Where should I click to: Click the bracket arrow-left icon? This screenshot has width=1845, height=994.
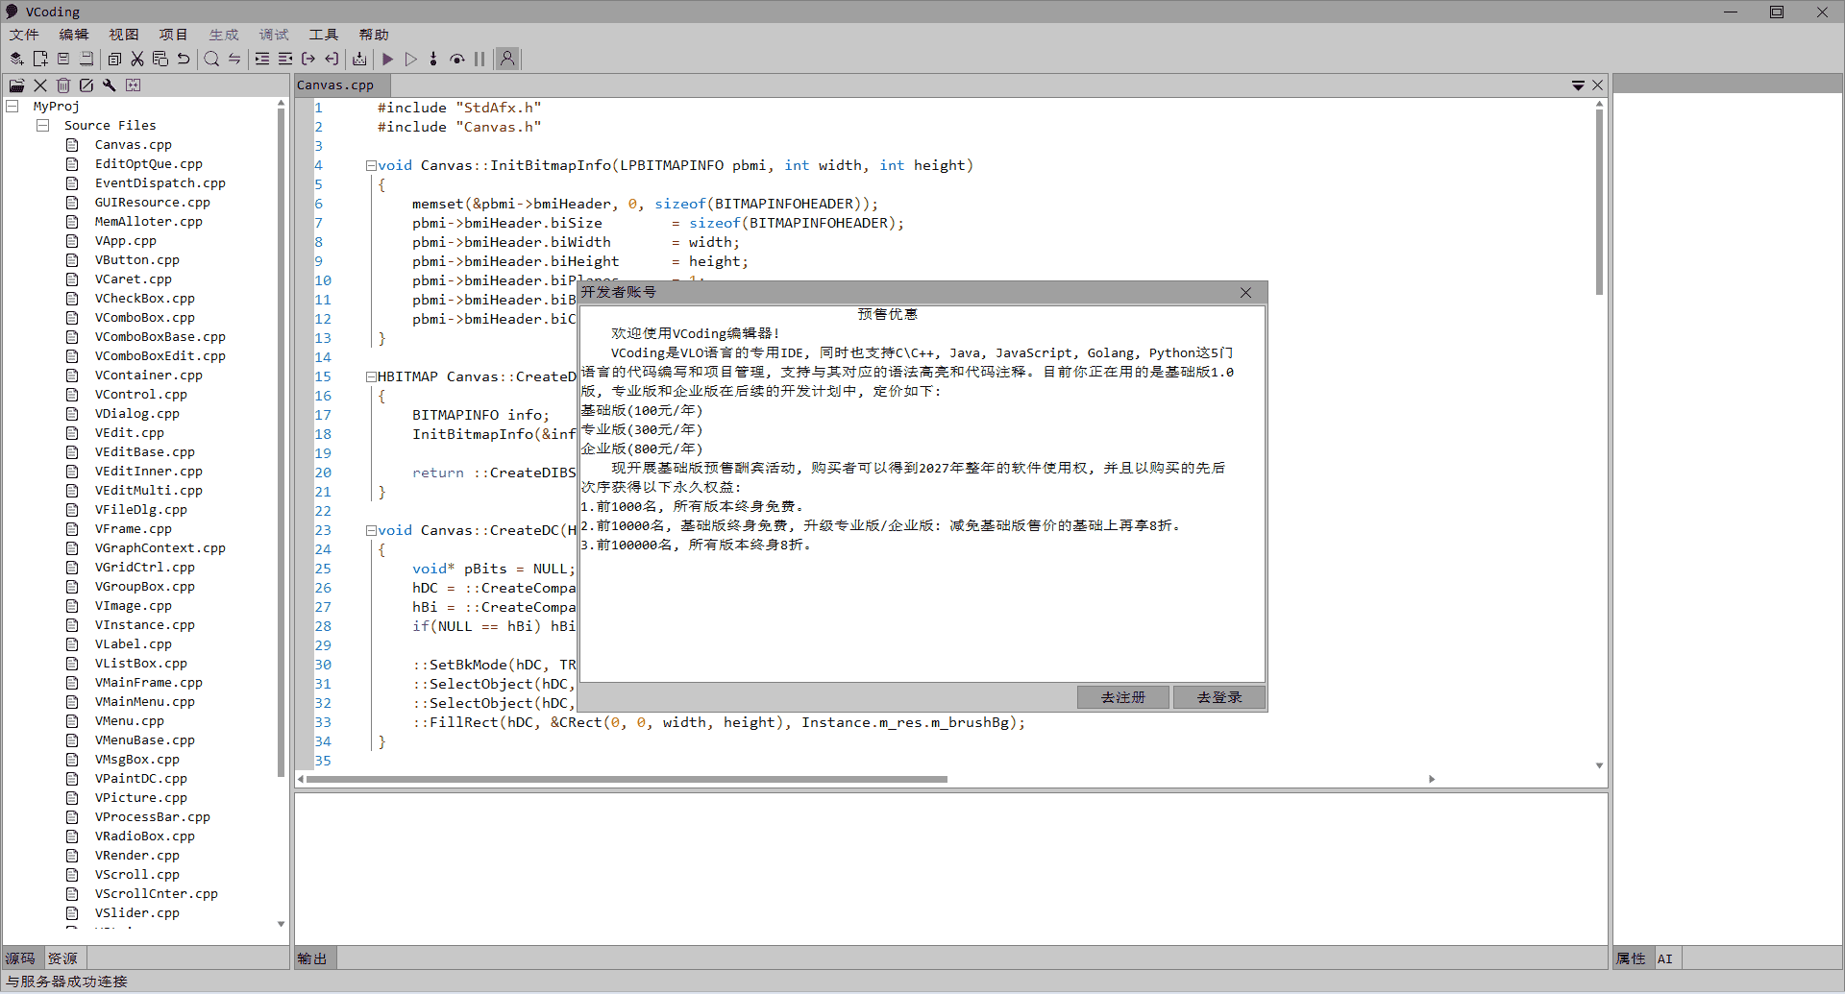pos(332,59)
